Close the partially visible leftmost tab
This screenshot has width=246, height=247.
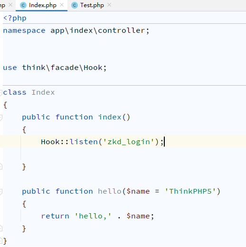(x=10, y=5)
